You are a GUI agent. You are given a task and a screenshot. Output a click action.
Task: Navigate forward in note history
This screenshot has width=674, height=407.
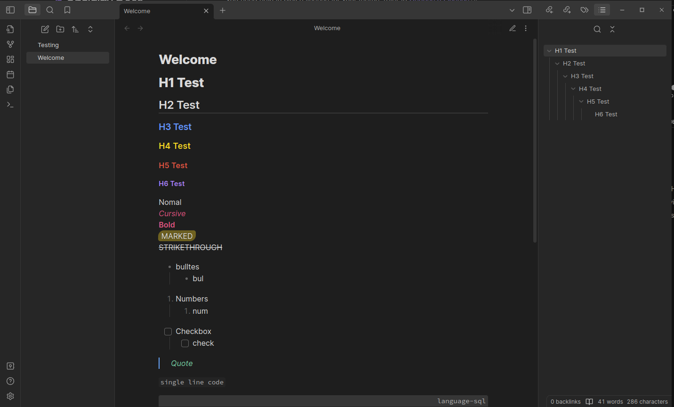(x=140, y=28)
